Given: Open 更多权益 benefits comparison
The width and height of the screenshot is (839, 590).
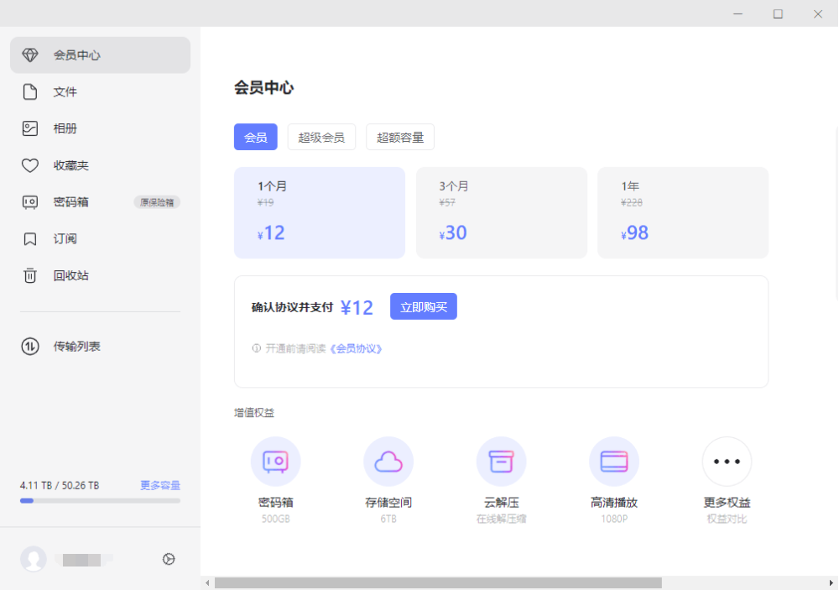Looking at the screenshot, I should pyautogui.click(x=727, y=461).
